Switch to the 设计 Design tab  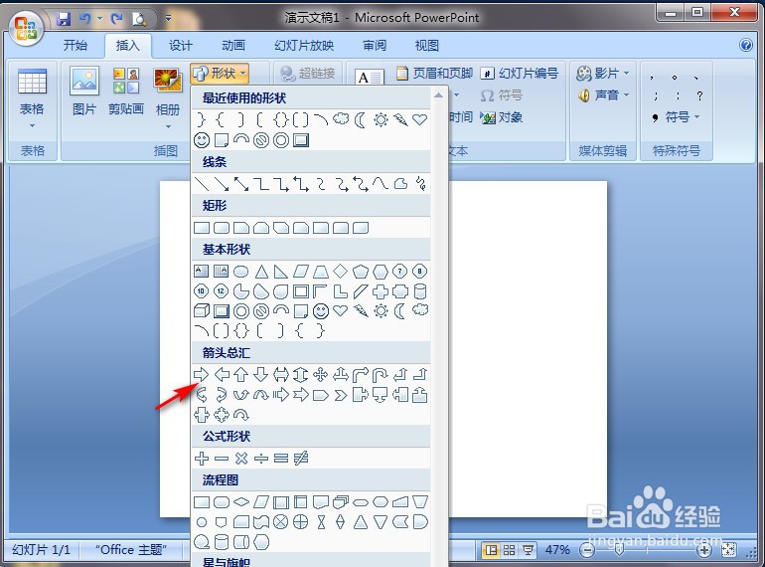181,46
